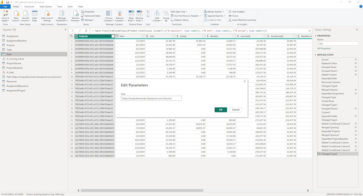
Task: Open the Data Type: Any dropdown
Action: [178, 11]
